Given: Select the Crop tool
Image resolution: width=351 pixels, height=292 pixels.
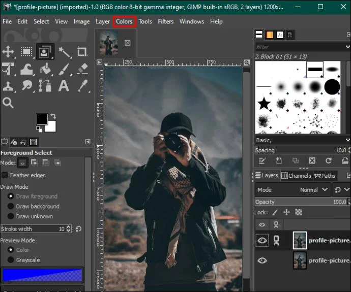Looking at the screenshot, I should [x=82, y=52].
